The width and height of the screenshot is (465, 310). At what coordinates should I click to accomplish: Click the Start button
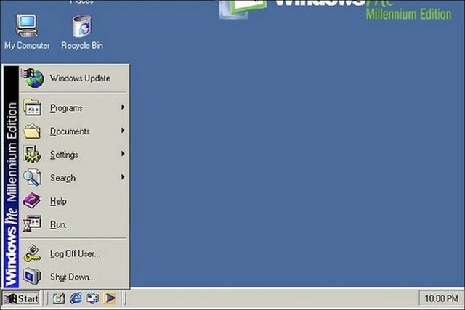pyautogui.click(x=21, y=298)
